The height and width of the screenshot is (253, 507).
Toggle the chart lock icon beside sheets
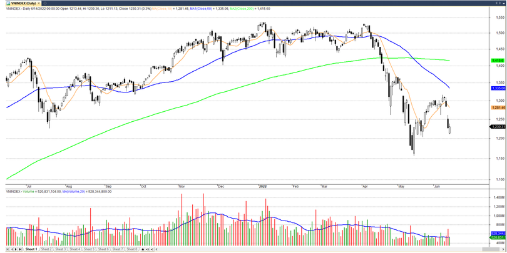click(143, 249)
